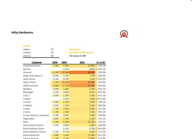Click AtliQ Exclusive's 2021 value '61.1M'

pos(91,85)
